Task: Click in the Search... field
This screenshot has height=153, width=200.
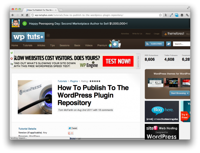Action: pyautogui.click(x=182, y=44)
